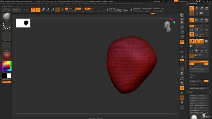
Task: Click the Tool palette refresh arrow icon
Action: click(x=209, y=92)
